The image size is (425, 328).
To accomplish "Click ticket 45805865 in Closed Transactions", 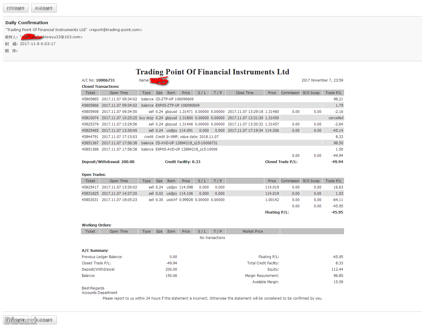I will tap(90, 99).
